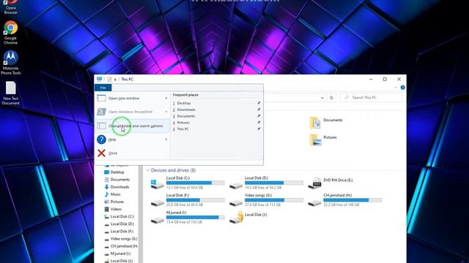The image size is (469, 263).
Task: Click the Properties quick access toolbar icon
Action: 109,80
